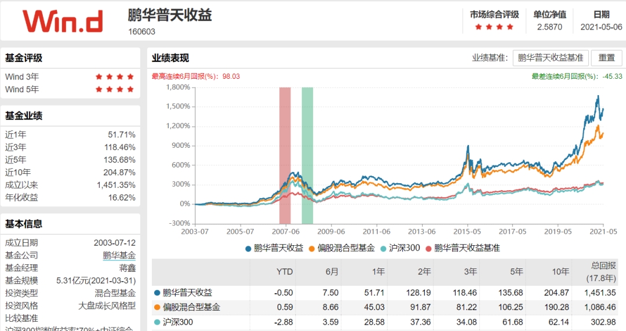626x331 pixels.
Task: Click 偏股混合型基金 总回报 cell 1,086.46
Action: click(600, 307)
